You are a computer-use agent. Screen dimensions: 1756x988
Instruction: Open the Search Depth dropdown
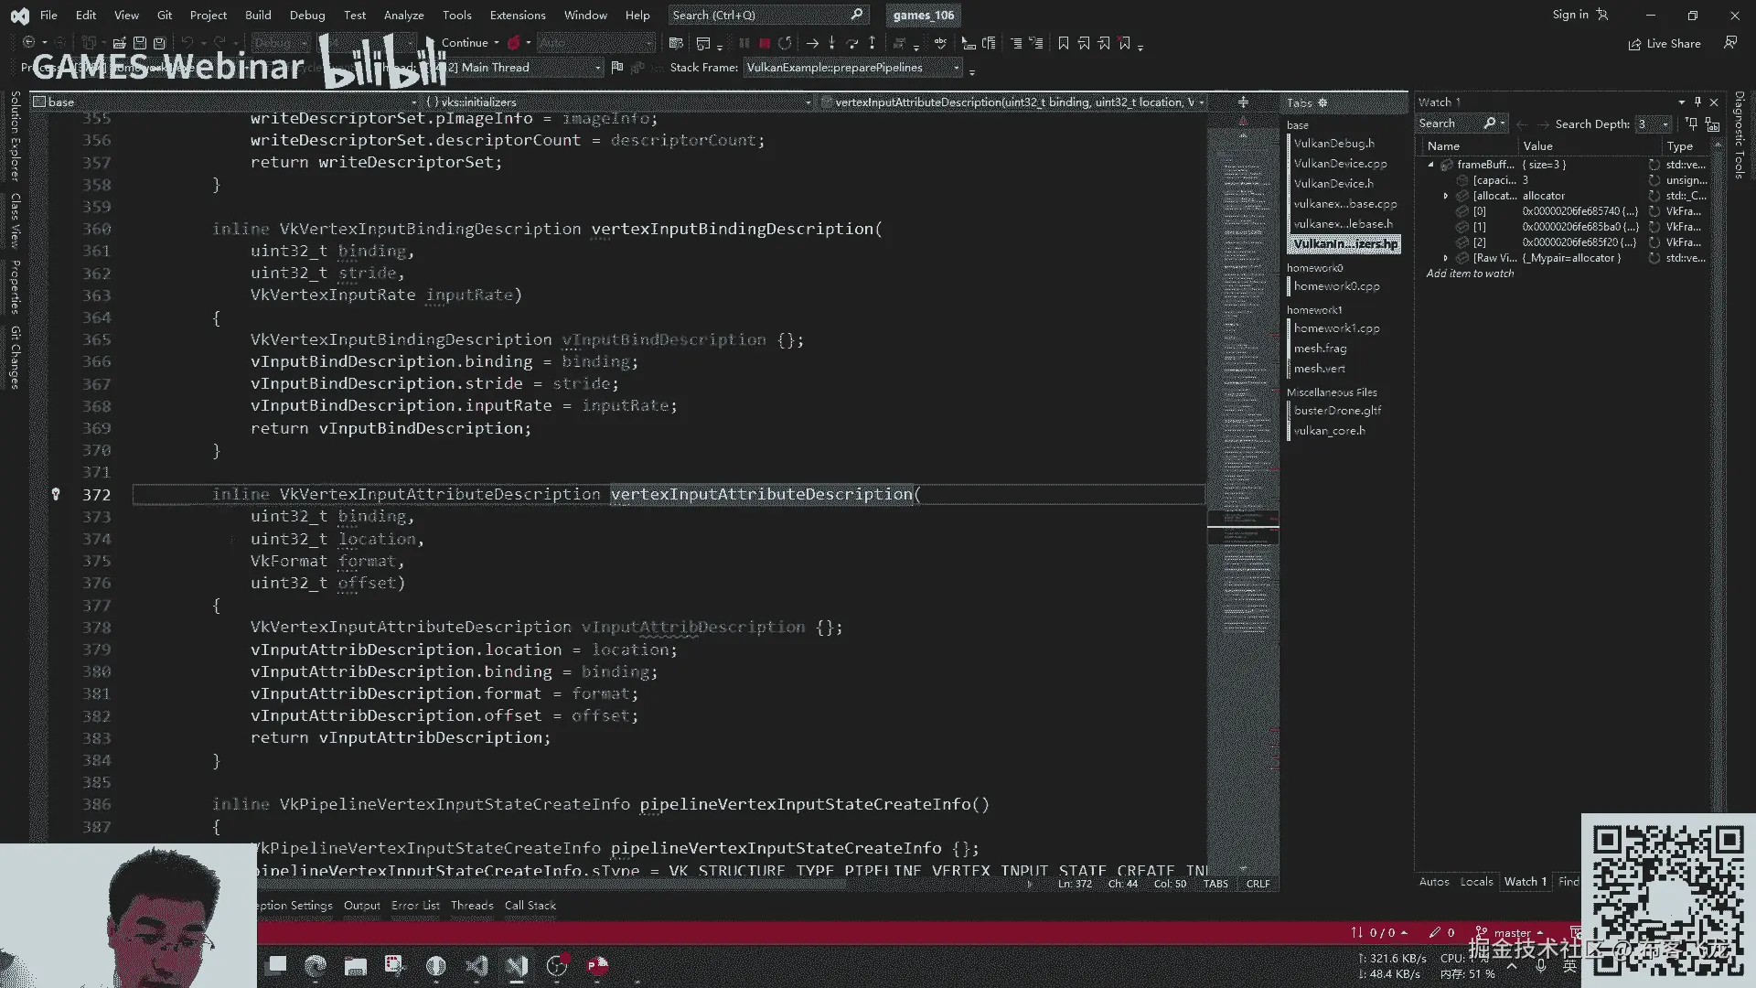pyautogui.click(x=1665, y=123)
